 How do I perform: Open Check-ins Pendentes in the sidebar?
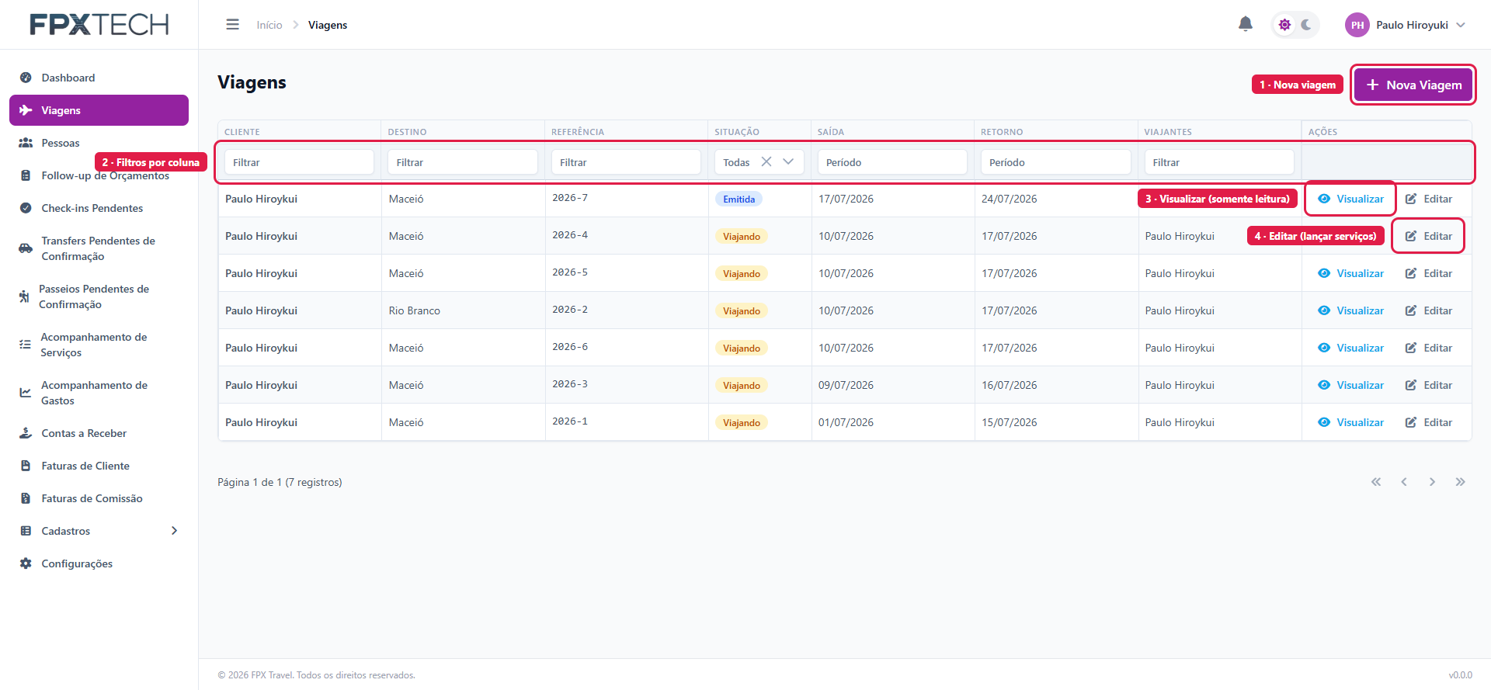99,208
